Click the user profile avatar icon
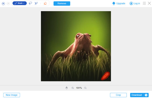Viewport: 152px width, 99px height. click(131, 3)
